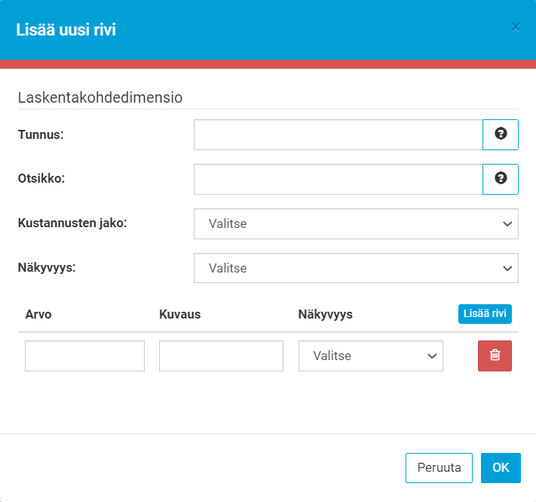This screenshot has width=536, height=502.
Task: Click the Laskentakohdedimensio section heading
Action: click(x=100, y=97)
